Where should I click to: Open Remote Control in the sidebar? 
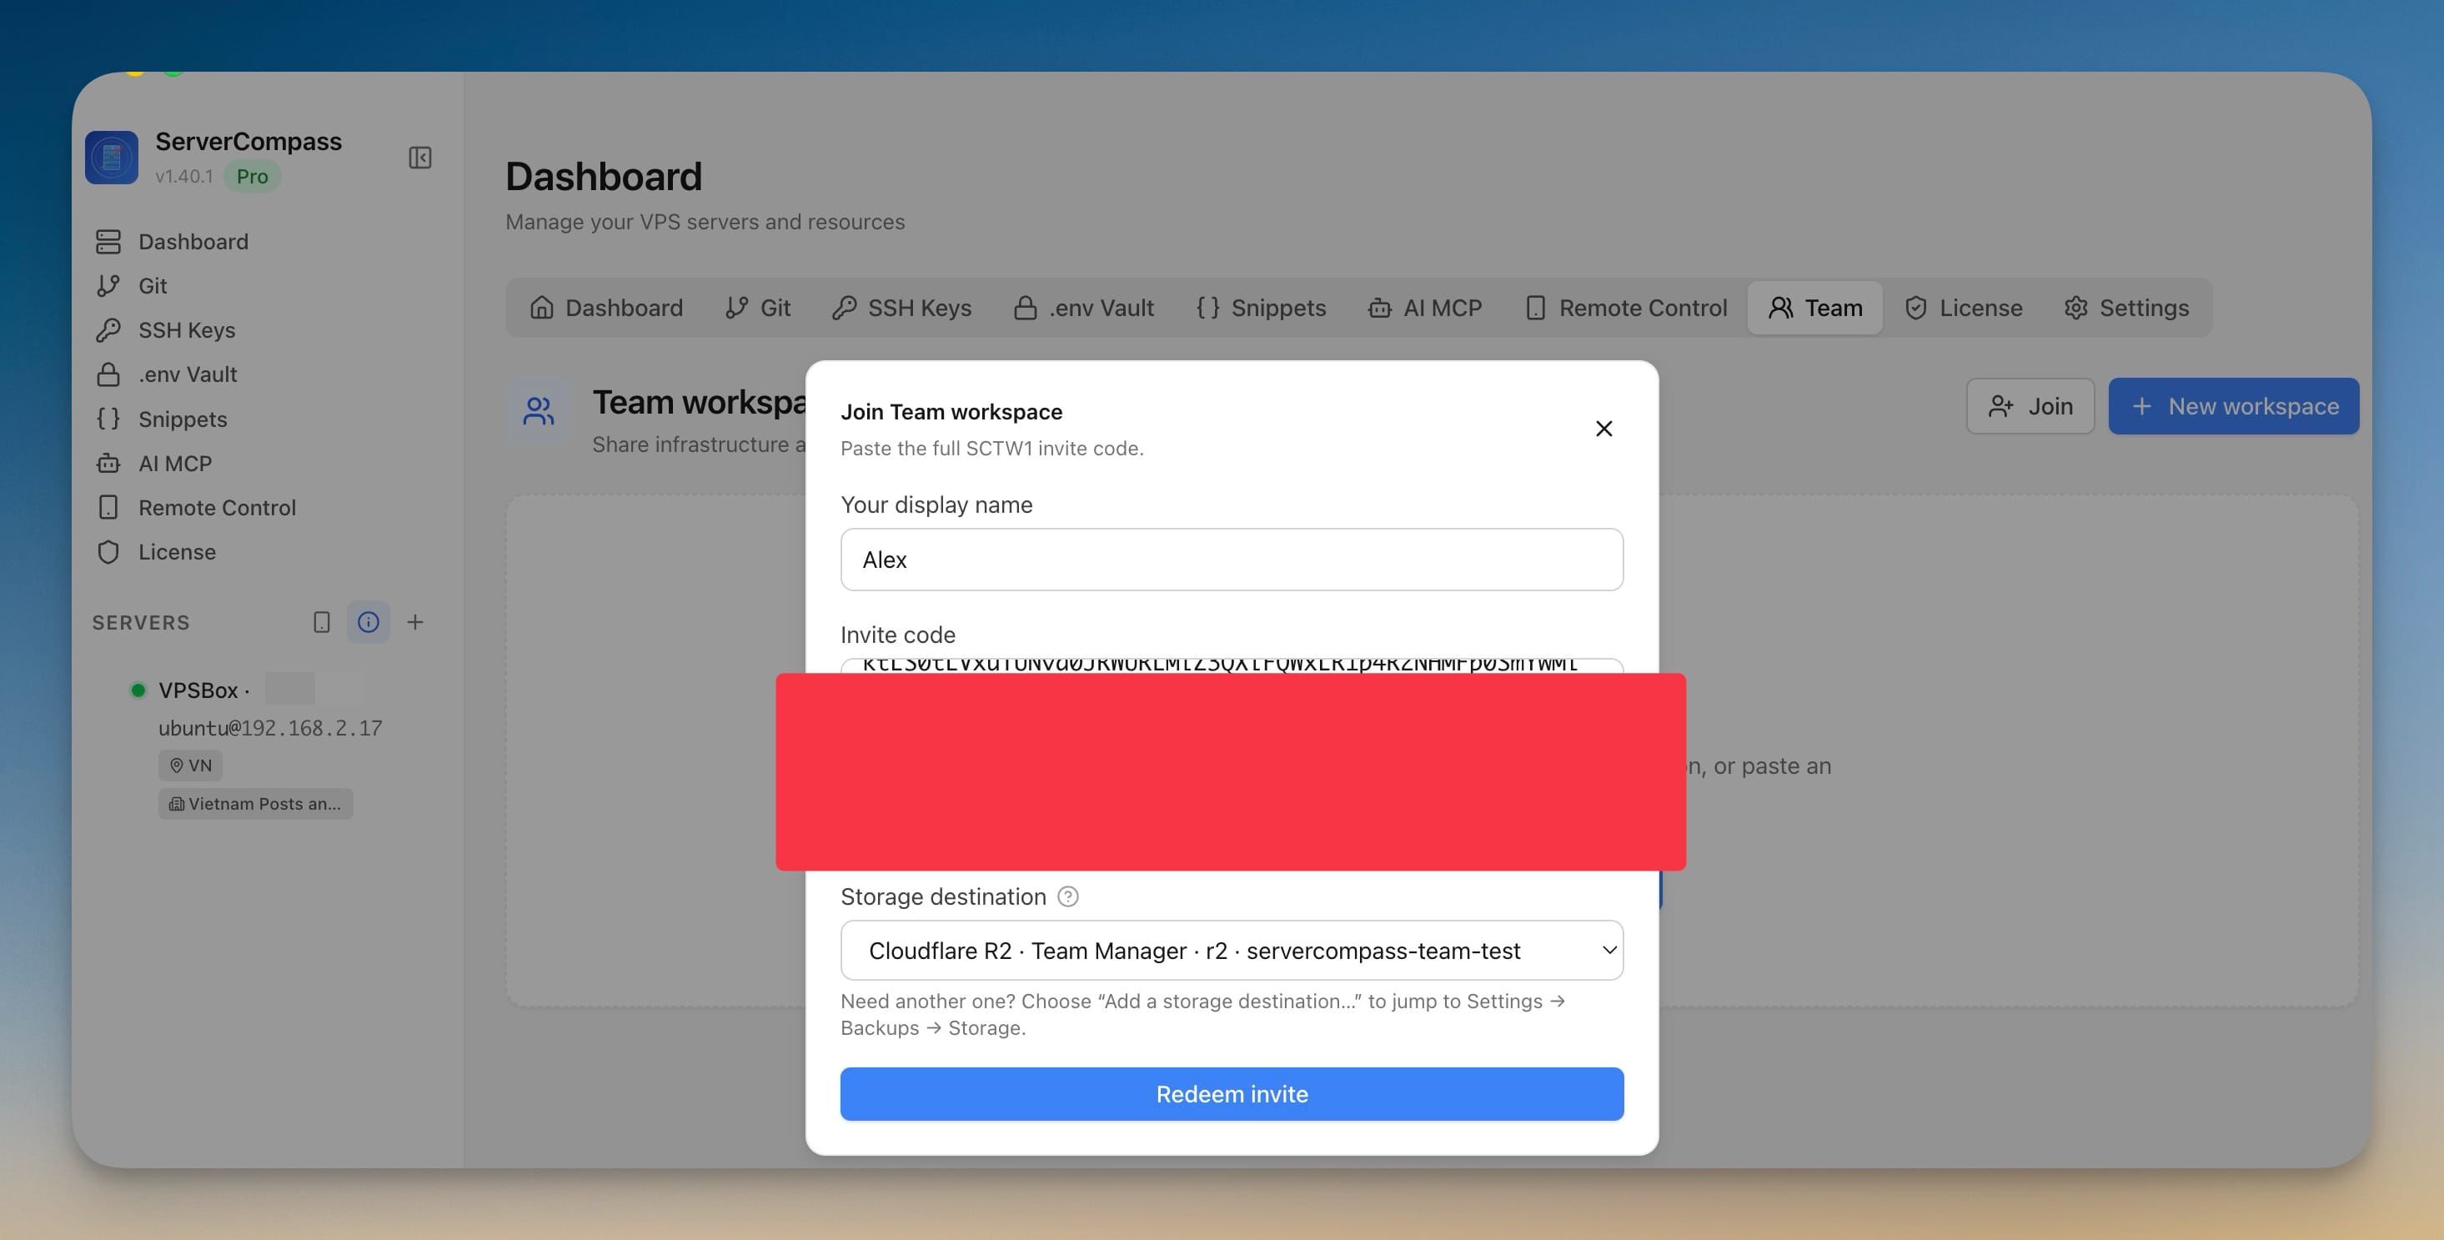pyautogui.click(x=195, y=508)
